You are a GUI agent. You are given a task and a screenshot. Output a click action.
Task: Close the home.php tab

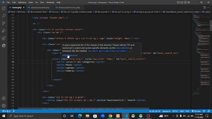(x=24, y=8)
